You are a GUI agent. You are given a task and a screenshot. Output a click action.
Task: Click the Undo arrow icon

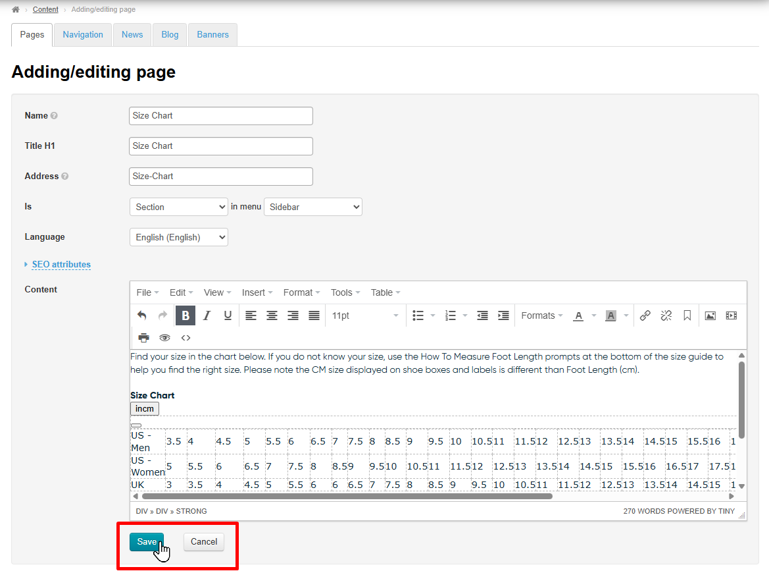click(142, 315)
